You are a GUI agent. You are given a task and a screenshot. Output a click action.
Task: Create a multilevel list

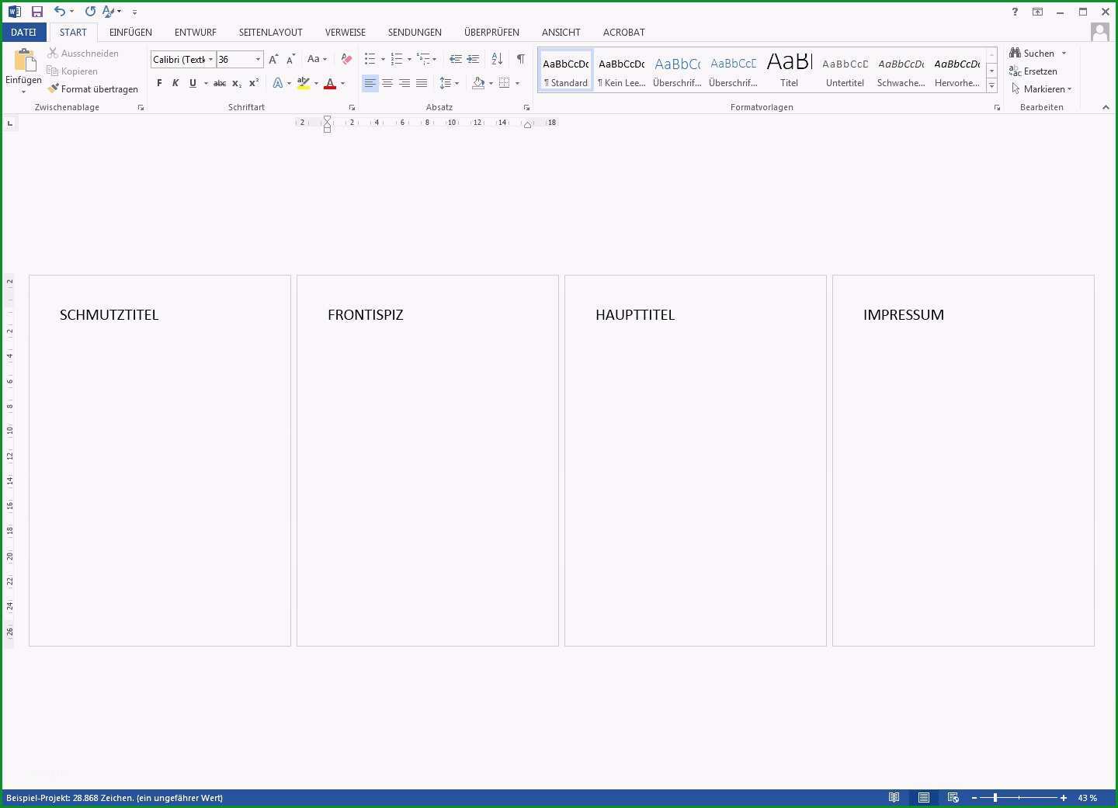pos(423,59)
